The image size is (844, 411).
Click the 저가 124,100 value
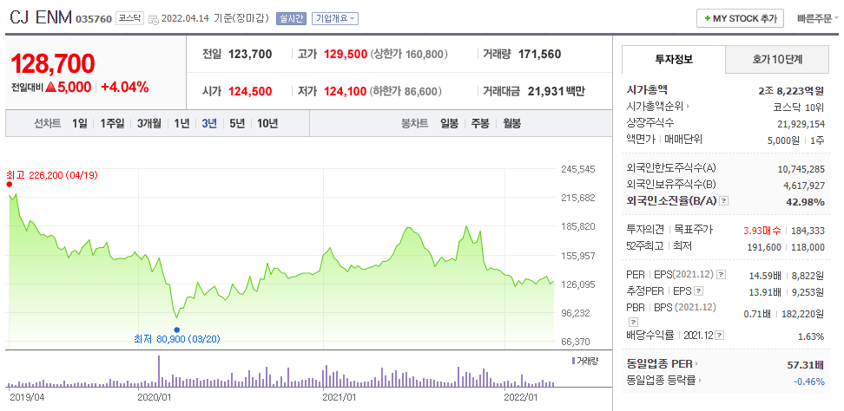(x=346, y=91)
